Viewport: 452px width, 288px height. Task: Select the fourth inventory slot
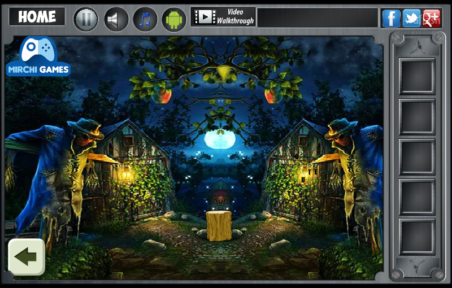pos(417,197)
